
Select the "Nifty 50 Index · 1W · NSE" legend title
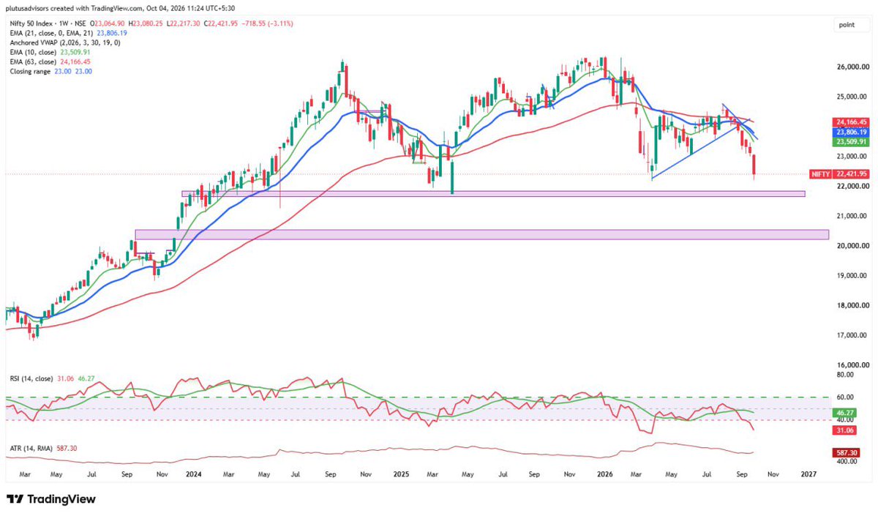click(48, 23)
